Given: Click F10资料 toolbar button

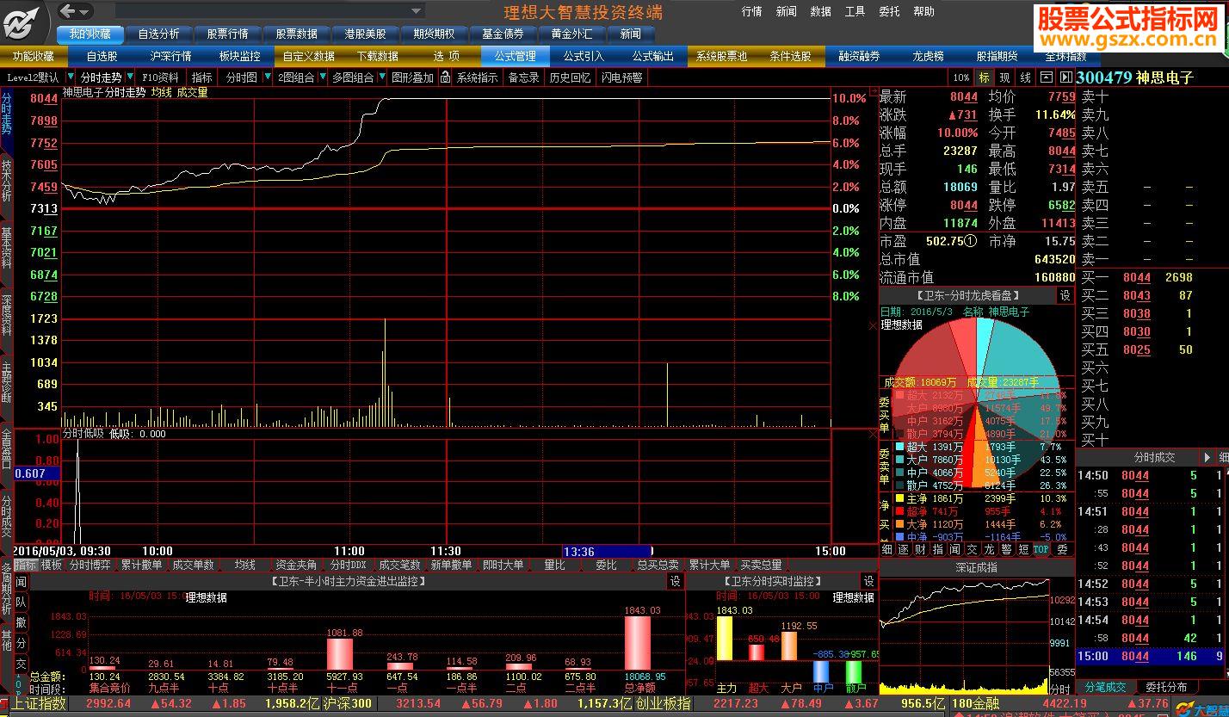Looking at the screenshot, I should pyautogui.click(x=160, y=77).
